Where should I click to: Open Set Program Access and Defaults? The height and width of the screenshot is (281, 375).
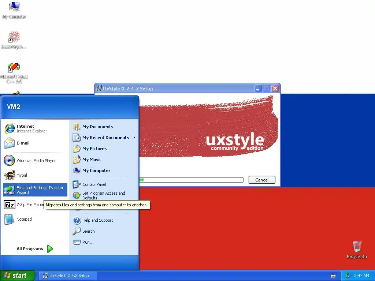[x=104, y=195]
